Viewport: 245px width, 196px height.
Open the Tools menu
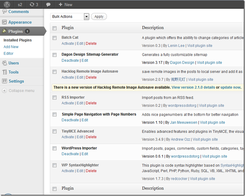pyautogui.click(x=13, y=72)
